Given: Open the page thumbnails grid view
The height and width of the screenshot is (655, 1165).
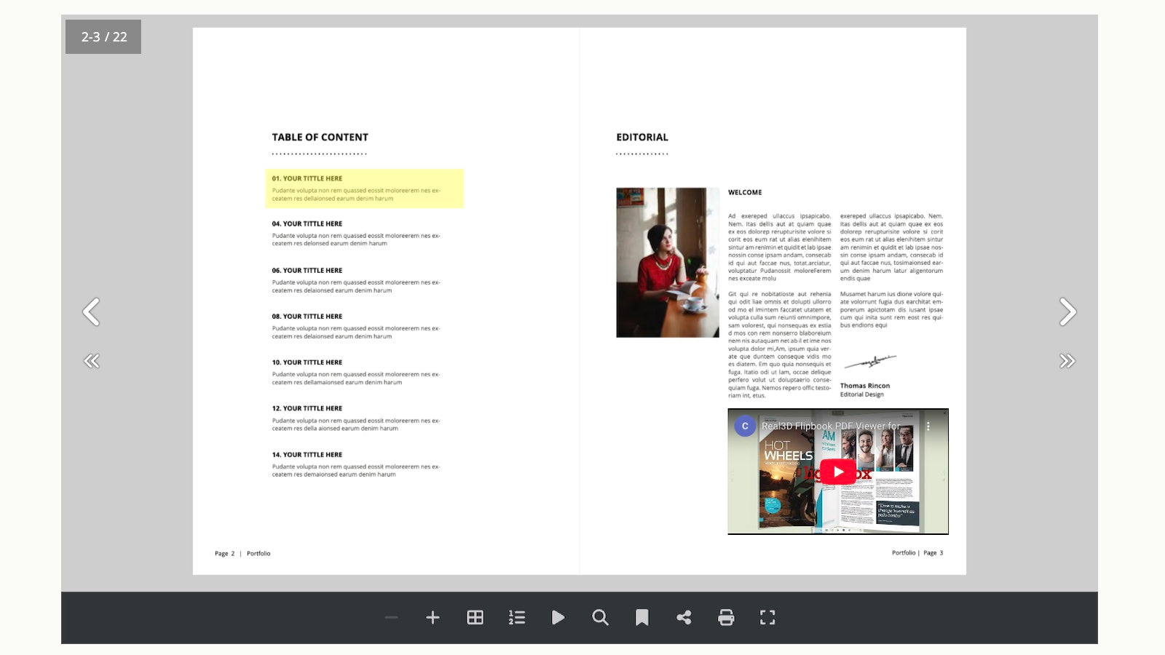Looking at the screenshot, I should (x=475, y=616).
